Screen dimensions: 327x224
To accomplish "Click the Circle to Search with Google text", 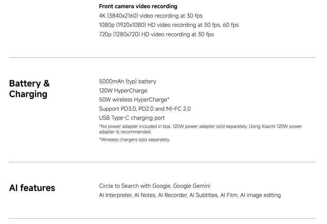I will (x=135, y=186).
